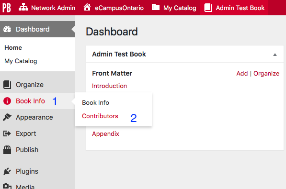The height and width of the screenshot is (189, 286).
Task: Choose Contributors in the flyout submenu
Action: coord(100,116)
